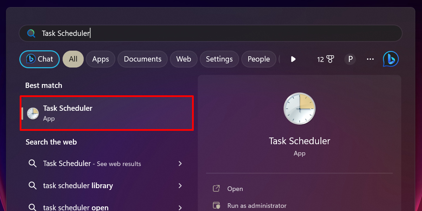Click the large Task Scheduler preview icon
The height and width of the screenshot is (211, 422).
point(299,108)
